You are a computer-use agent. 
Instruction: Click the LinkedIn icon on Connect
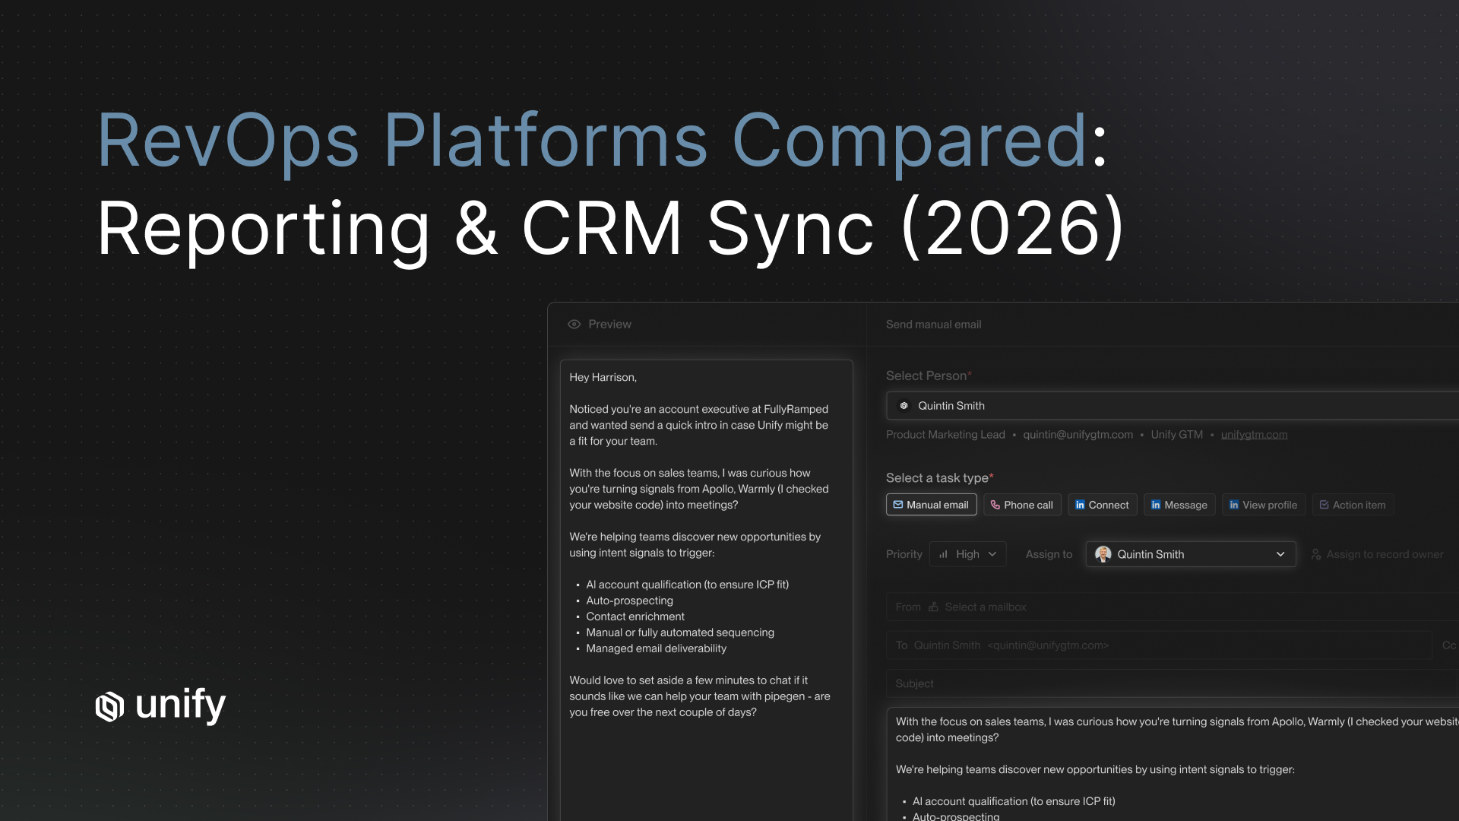(1080, 505)
